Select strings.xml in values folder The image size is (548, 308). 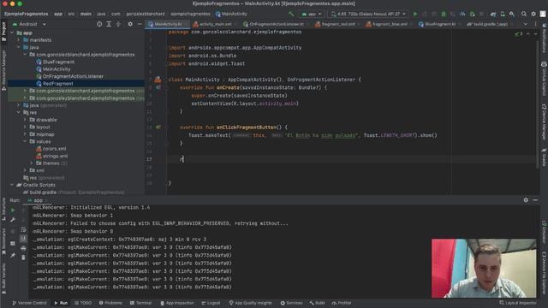[x=51, y=156]
